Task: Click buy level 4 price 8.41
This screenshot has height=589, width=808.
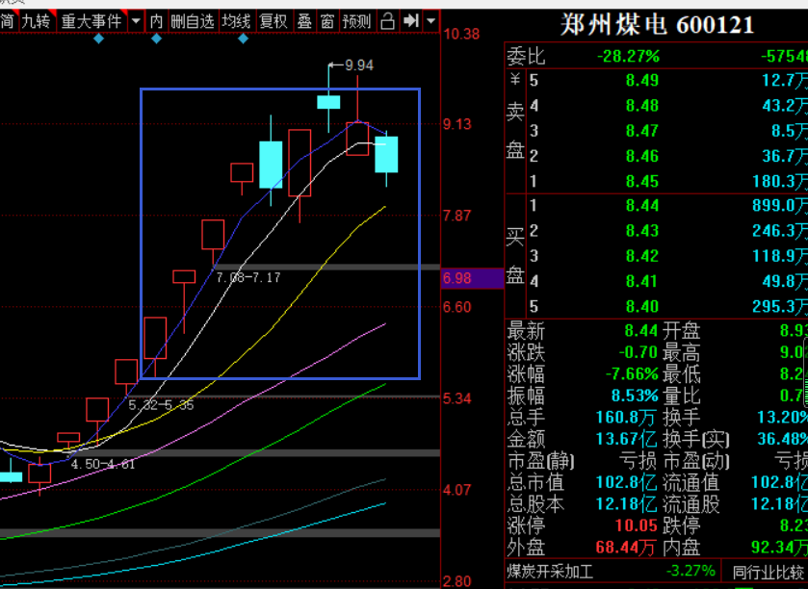Action: 642,282
